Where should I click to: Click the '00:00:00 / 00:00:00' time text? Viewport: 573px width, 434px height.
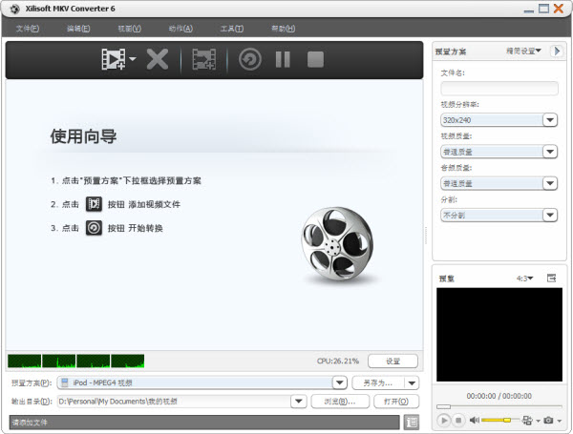(x=499, y=396)
